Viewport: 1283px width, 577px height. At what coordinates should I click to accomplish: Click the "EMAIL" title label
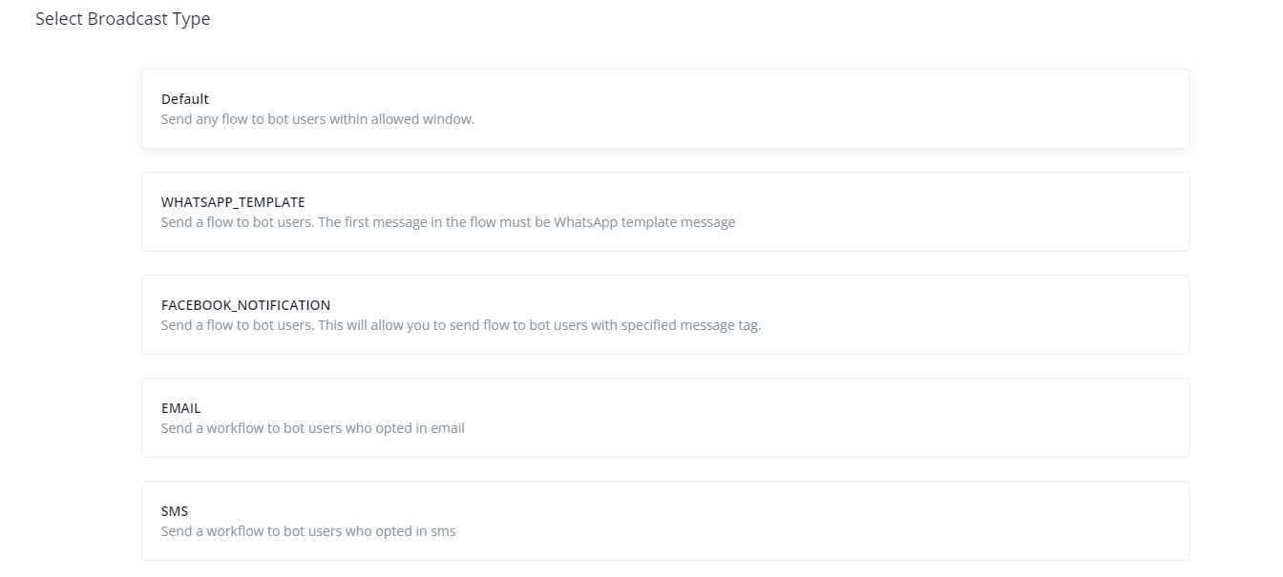pyautogui.click(x=180, y=408)
